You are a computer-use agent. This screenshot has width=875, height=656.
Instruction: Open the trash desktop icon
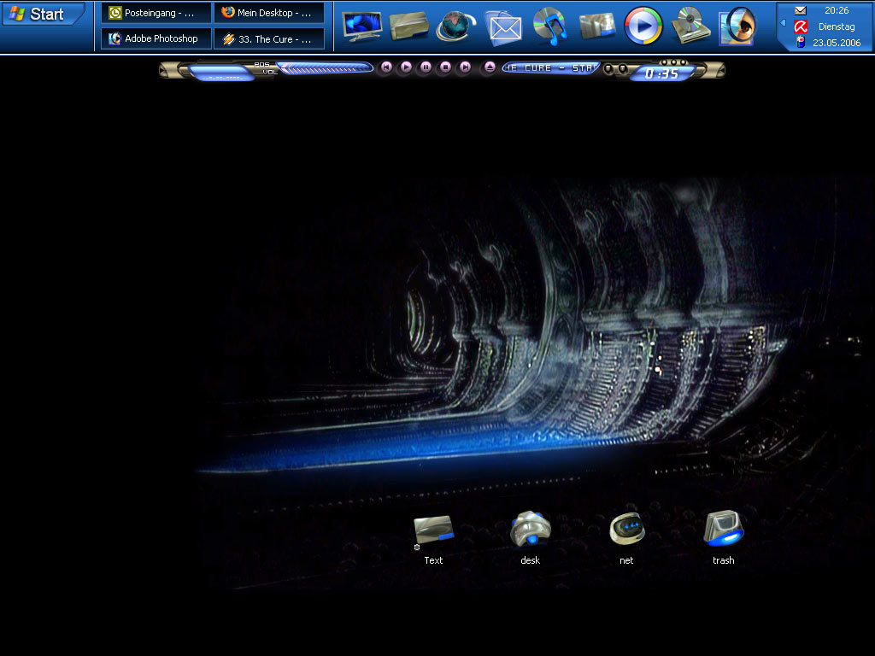(x=723, y=530)
